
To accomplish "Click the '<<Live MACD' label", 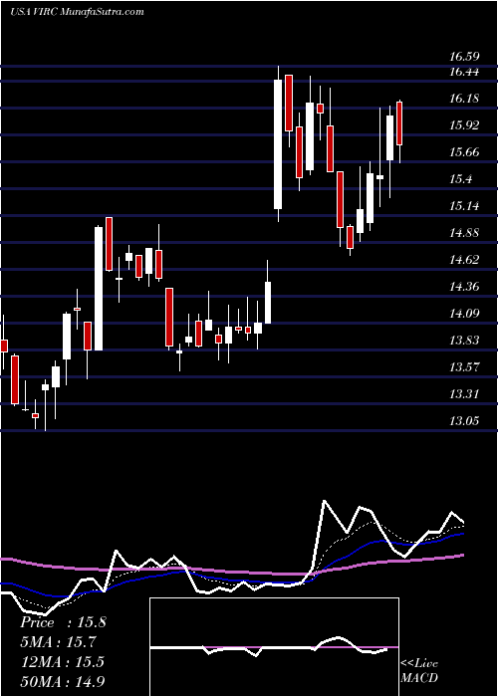I will 419,671.
